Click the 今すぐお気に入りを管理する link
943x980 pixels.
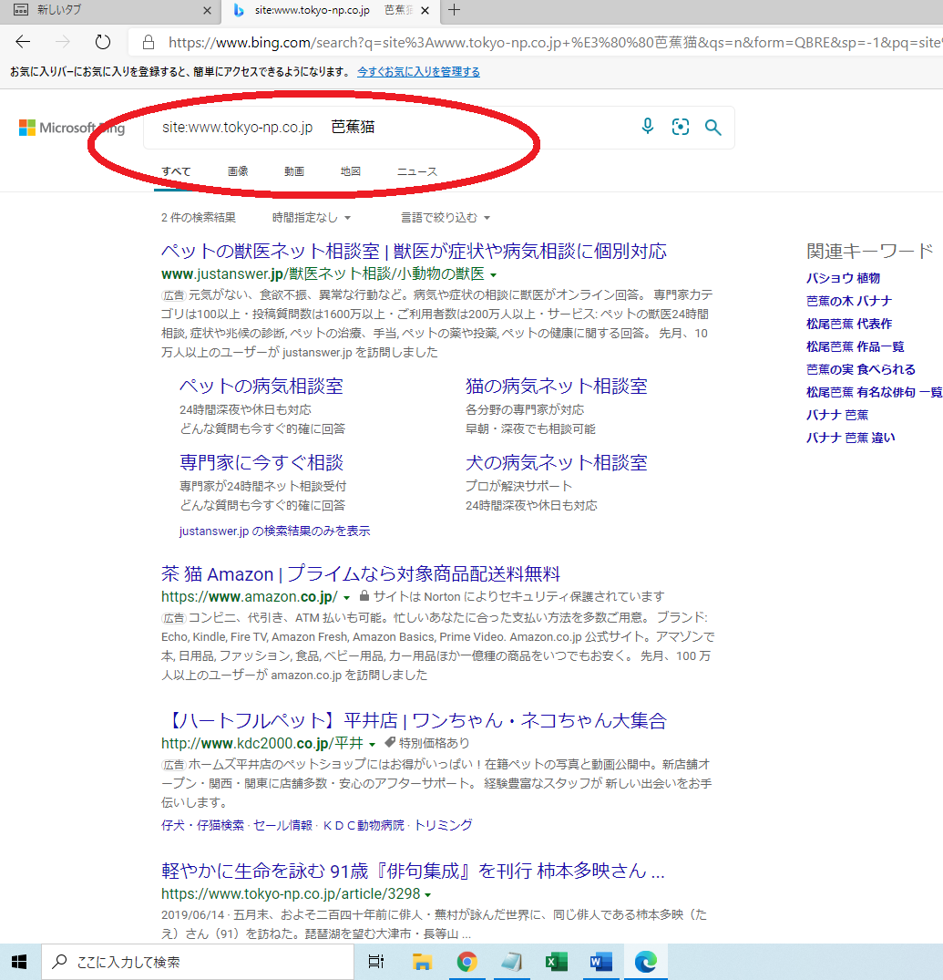tap(418, 72)
